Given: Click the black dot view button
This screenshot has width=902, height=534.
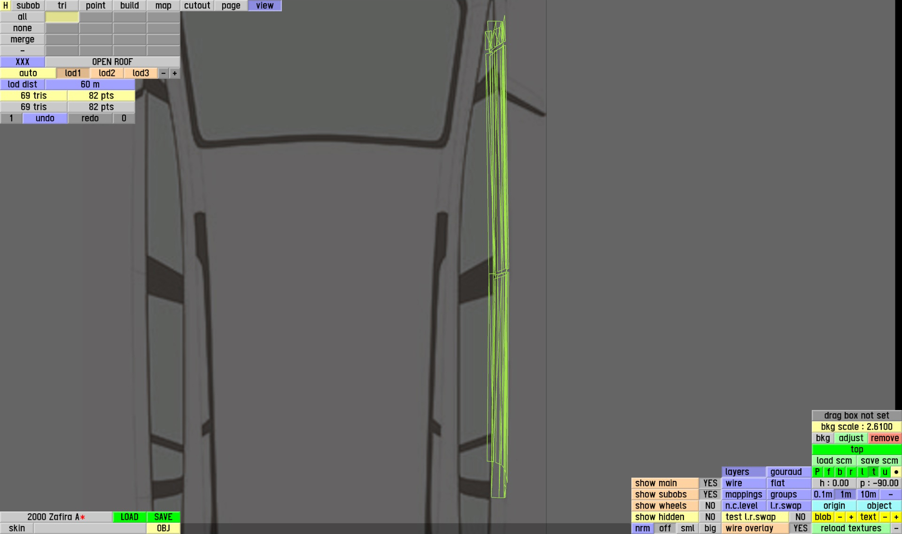Looking at the screenshot, I should (x=896, y=472).
